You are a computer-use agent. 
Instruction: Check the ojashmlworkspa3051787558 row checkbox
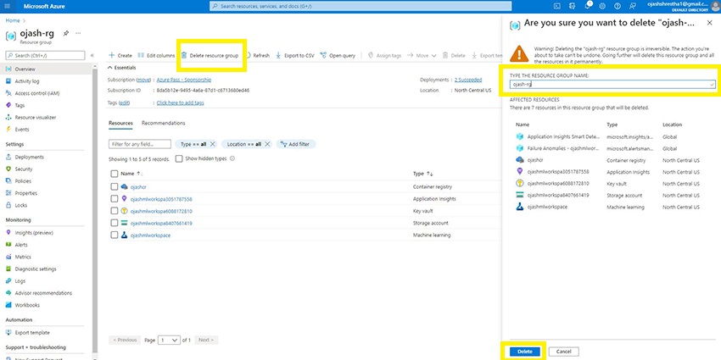click(x=115, y=199)
